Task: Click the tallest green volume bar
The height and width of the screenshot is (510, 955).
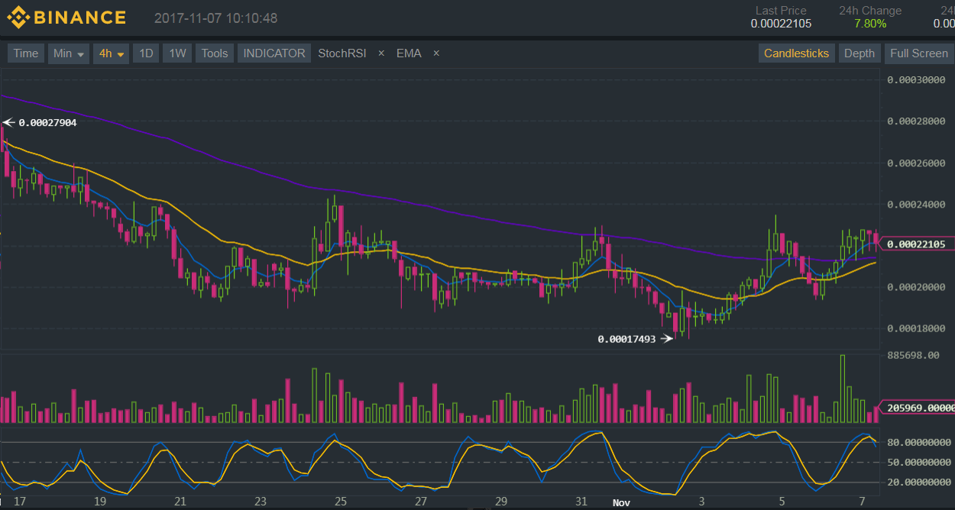Action: 843,389
